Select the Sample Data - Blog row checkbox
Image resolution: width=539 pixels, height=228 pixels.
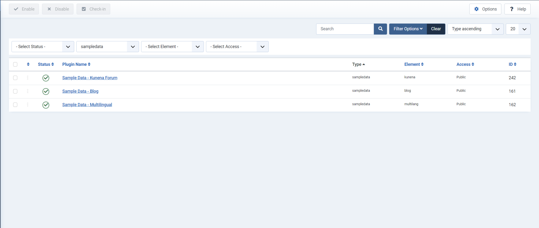tap(15, 91)
